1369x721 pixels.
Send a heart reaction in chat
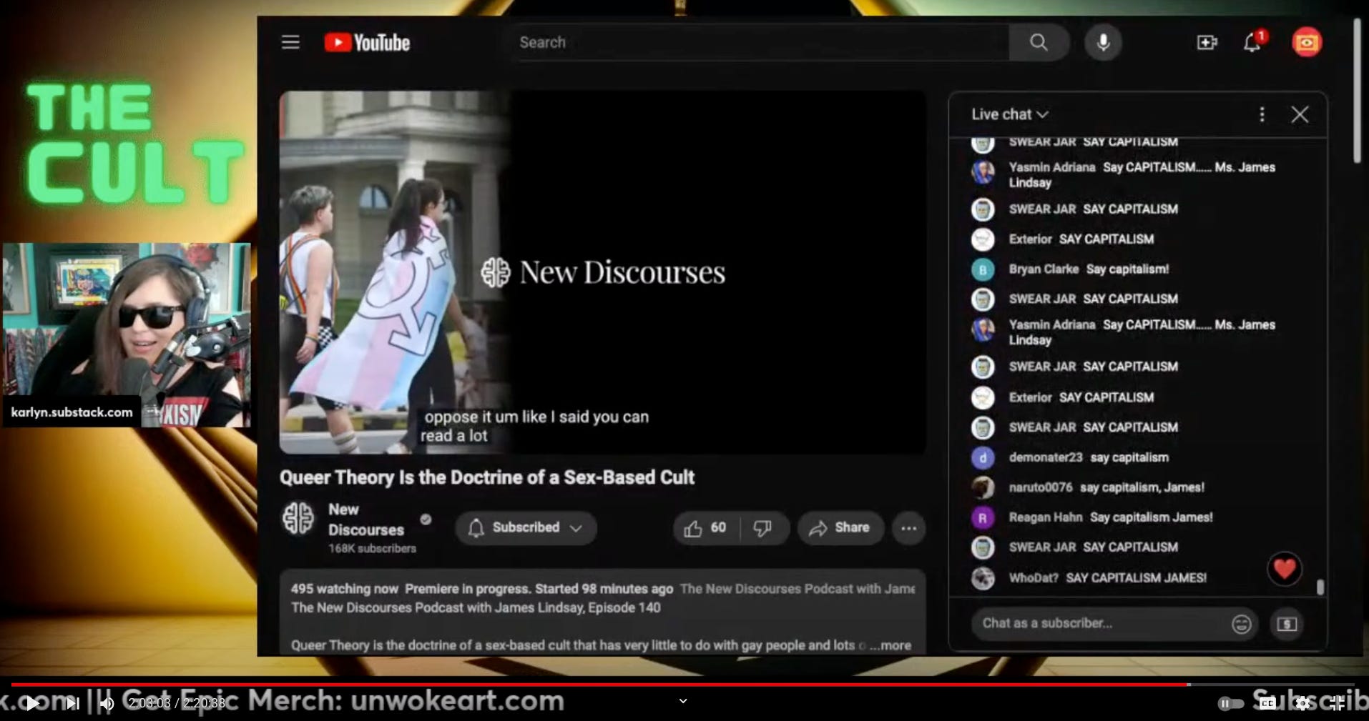[x=1285, y=569]
